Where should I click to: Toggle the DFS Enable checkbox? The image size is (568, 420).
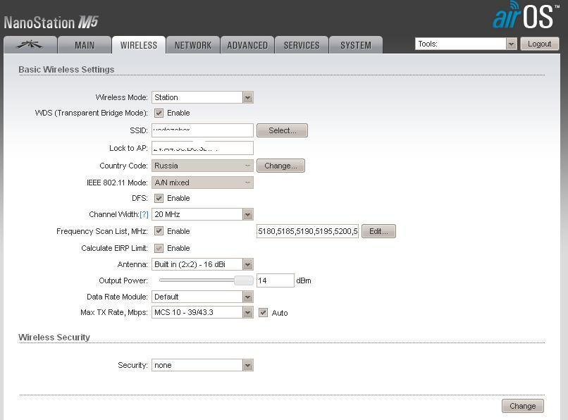pyautogui.click(x=159, y=198)
